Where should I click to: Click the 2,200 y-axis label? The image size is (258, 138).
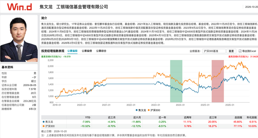[51, 60]
